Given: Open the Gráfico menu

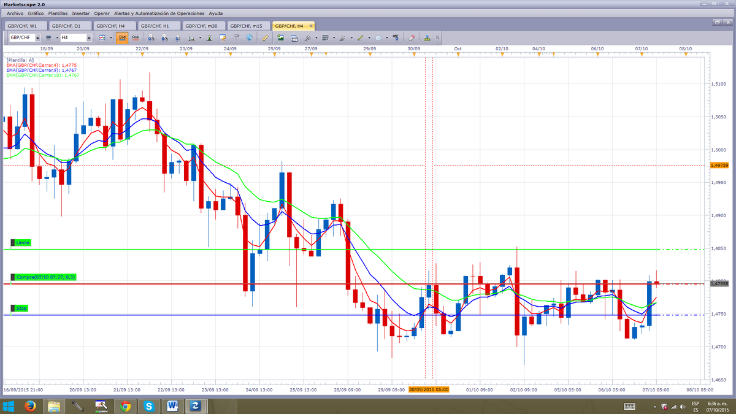Looking at the screenshot, I should [36, 13].
